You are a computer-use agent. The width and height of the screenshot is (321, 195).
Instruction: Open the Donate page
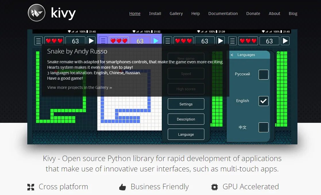point(253,14)
